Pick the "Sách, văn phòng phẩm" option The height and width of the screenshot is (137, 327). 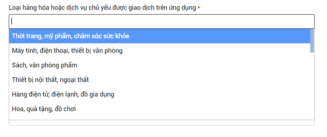(160, 65)
